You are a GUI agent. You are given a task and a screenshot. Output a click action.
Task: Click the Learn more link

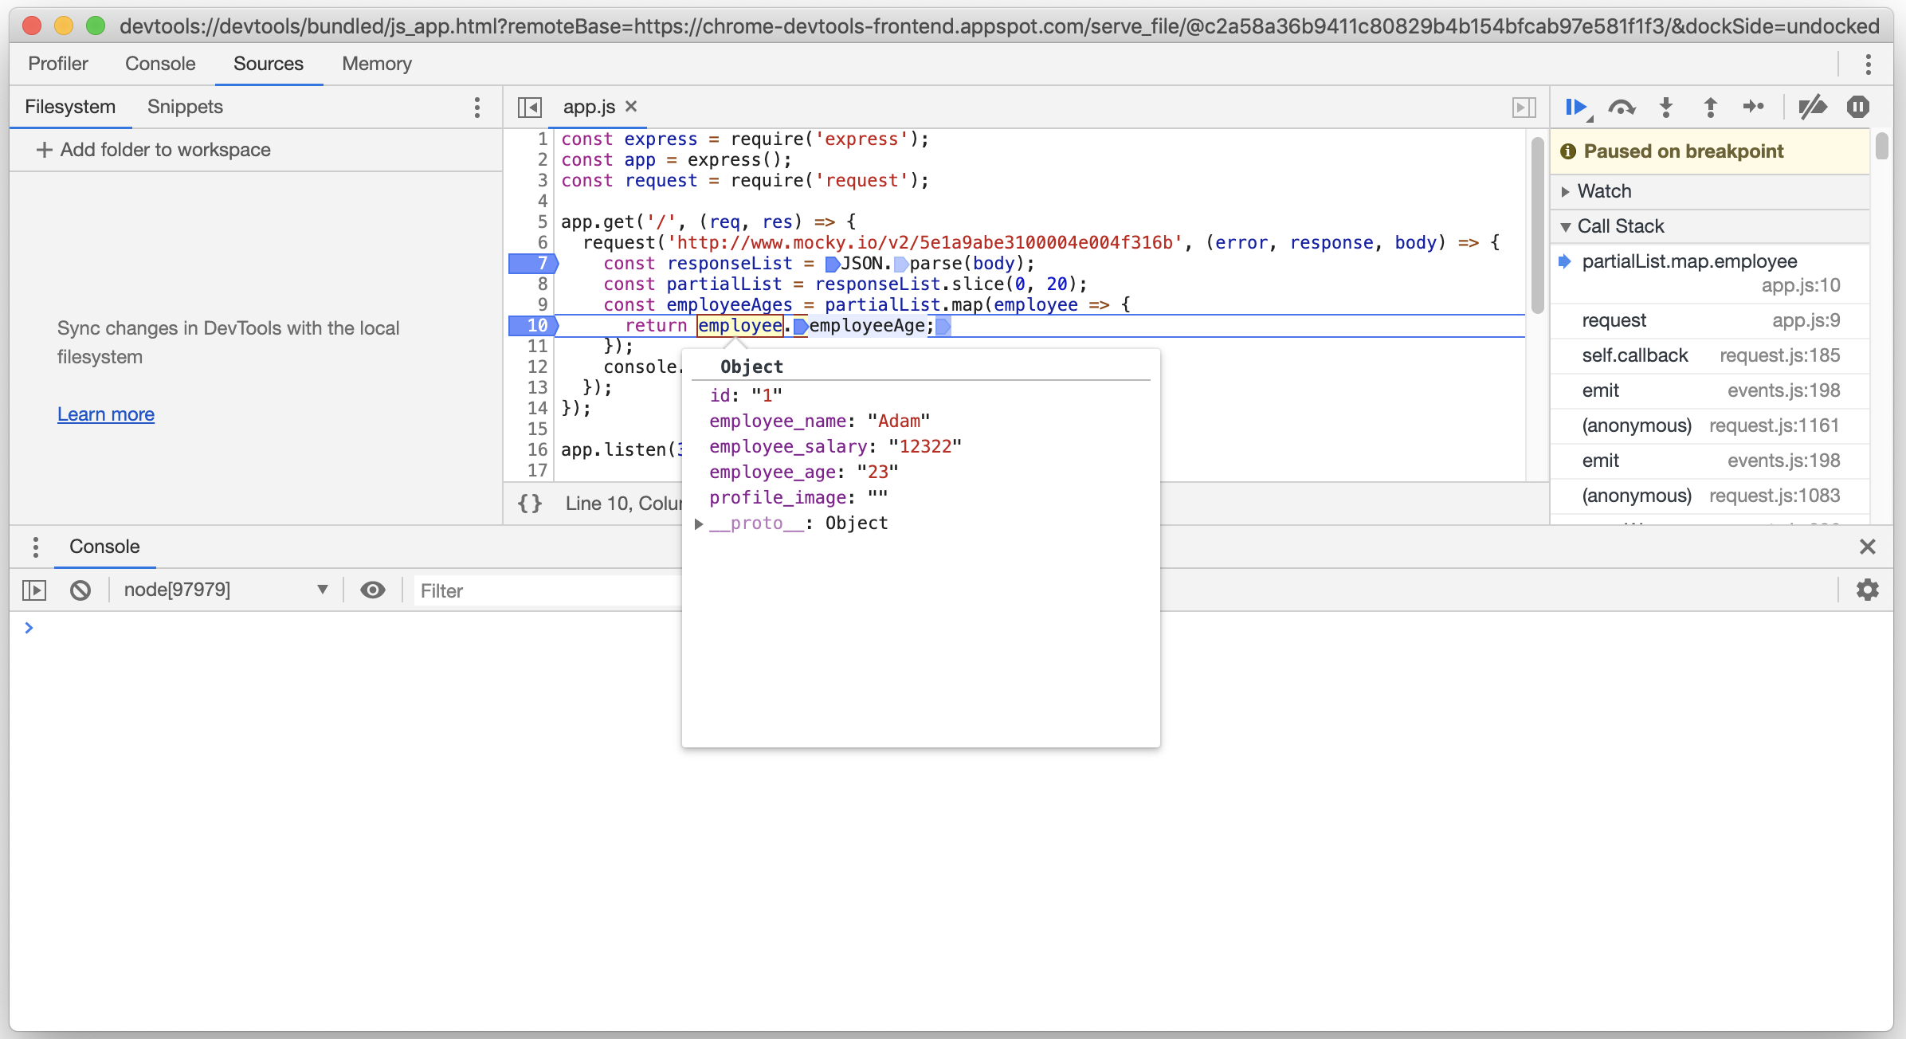coord(105,414)
